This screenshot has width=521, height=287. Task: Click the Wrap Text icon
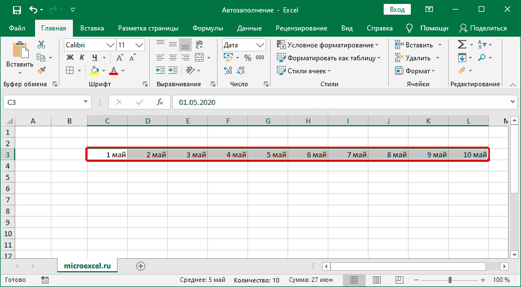(x=199, y=45)
